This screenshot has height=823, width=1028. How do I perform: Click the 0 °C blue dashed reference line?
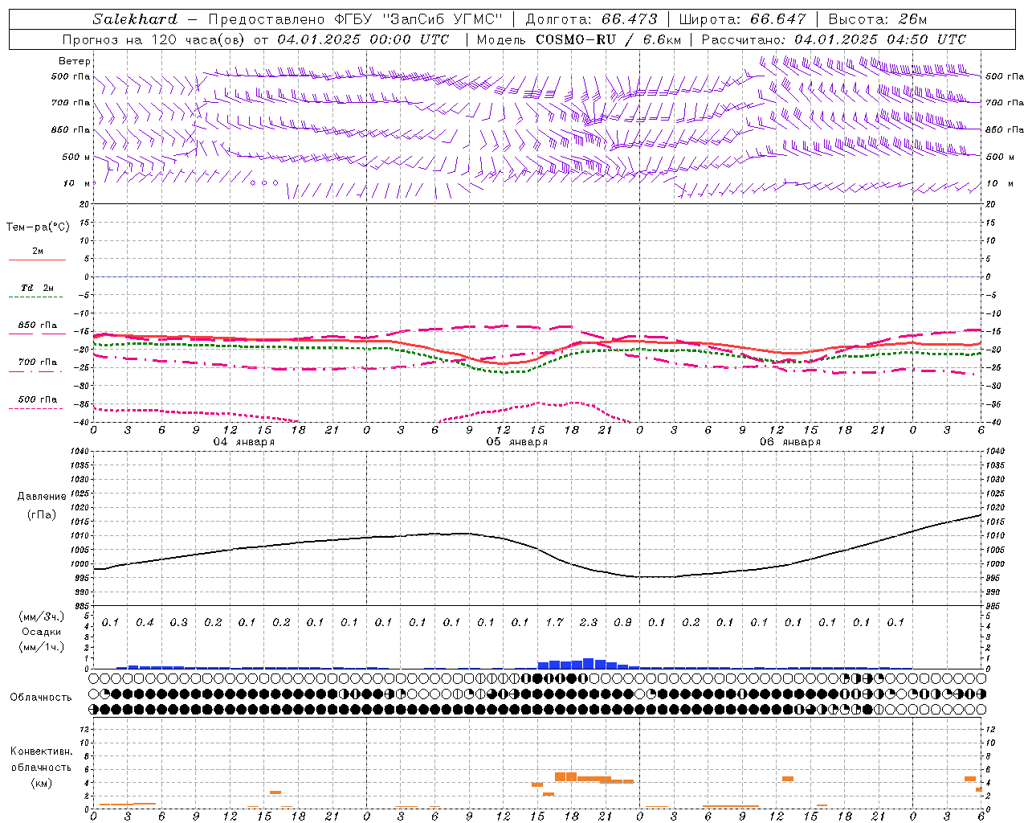(538, 276)
